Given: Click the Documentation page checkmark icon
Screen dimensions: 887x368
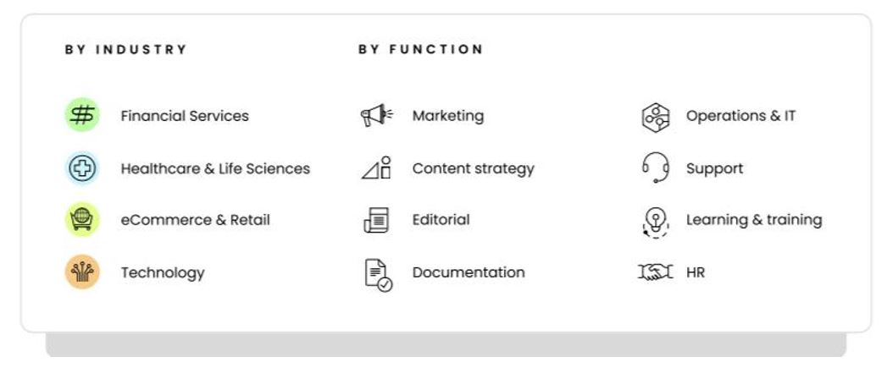Looking at the screenshot, I should point(378,274).
